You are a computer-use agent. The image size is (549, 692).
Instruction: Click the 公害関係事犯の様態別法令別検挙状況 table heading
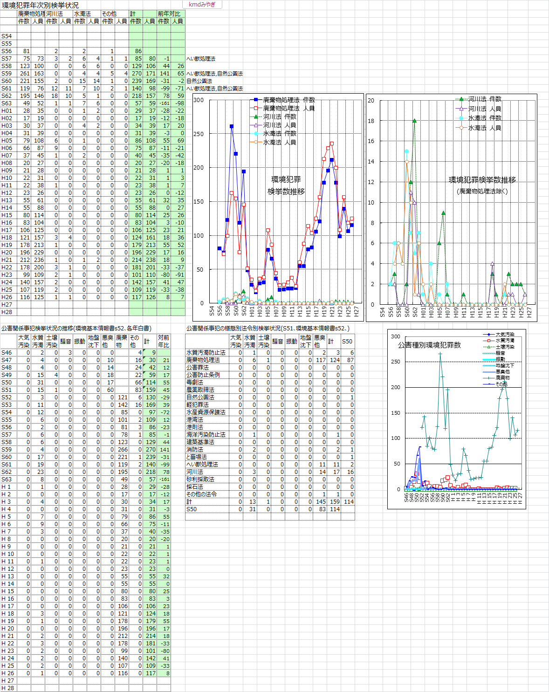click(x=268, y=329)
